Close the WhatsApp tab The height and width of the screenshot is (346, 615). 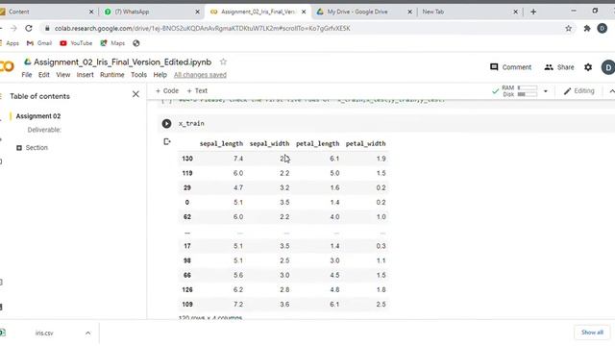[198, 12]
